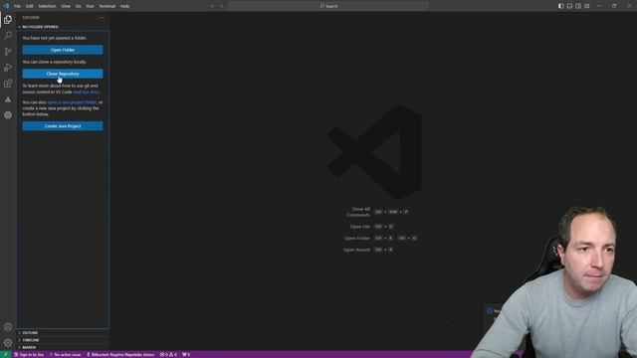Open the Extensions view icon
This screenshot has width=637, height=358.
[x=8, y=84]
